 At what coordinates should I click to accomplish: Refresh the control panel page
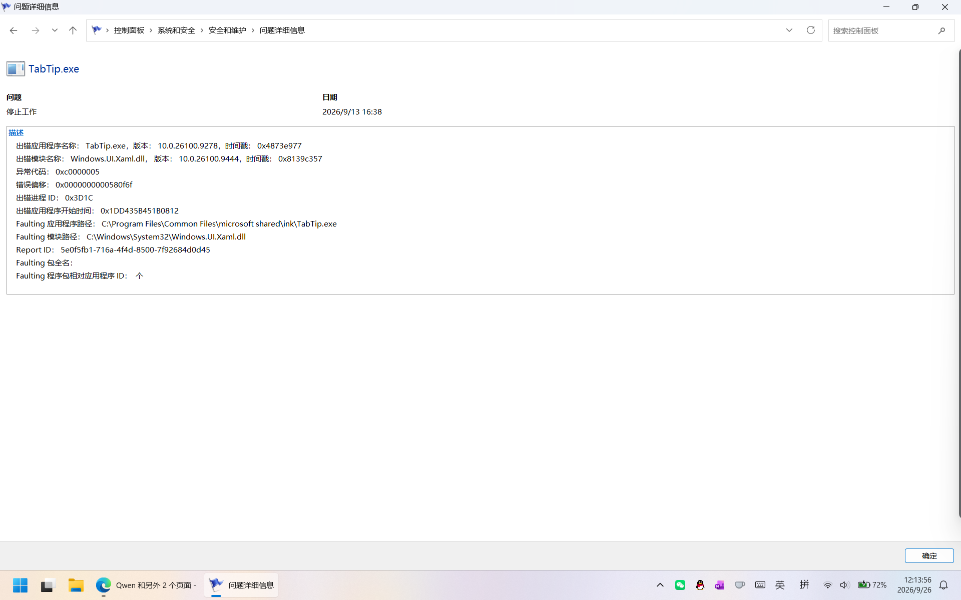811,30
